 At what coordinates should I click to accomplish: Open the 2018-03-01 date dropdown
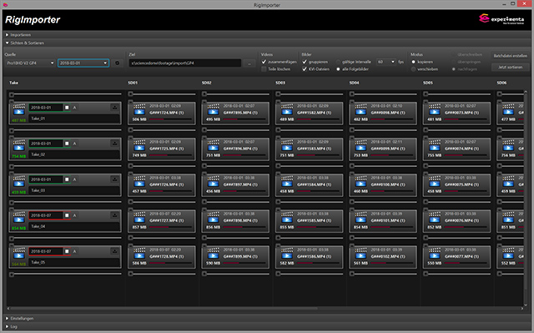[83, 63]
